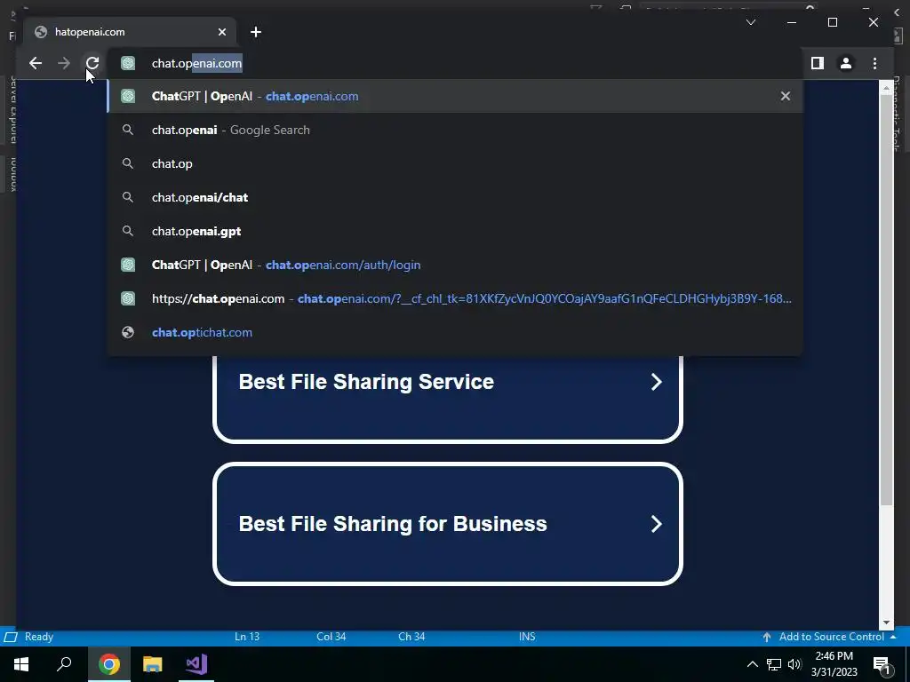Toggle the browser side panel icon
910x682 pixels.
818,63
